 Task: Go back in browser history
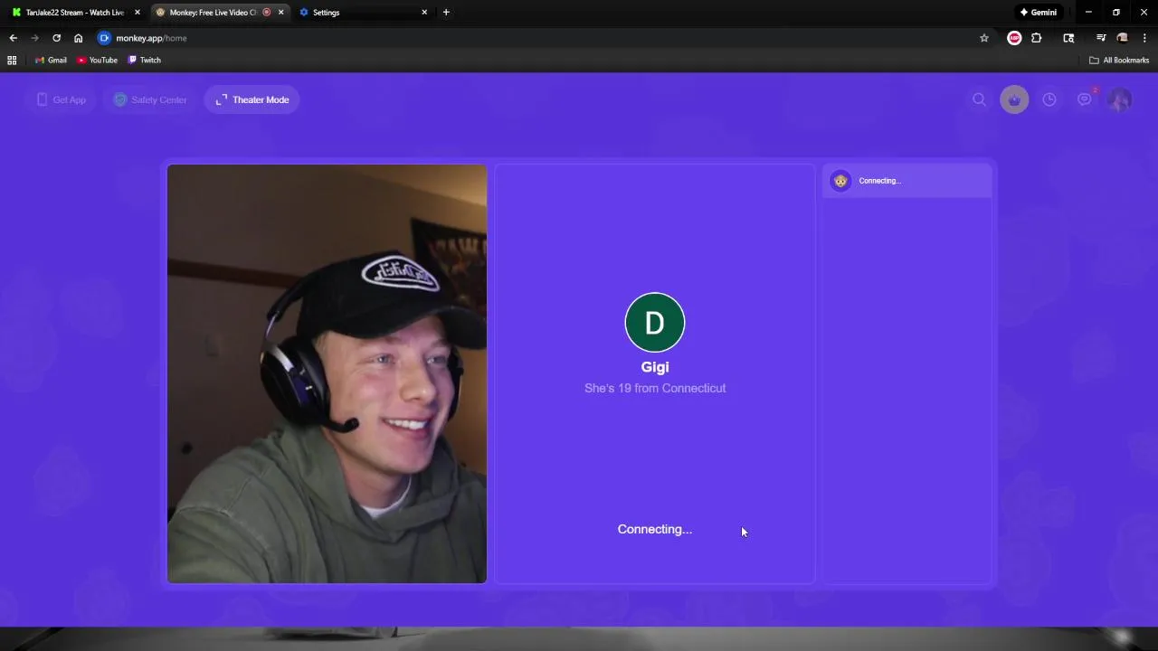(13, 38)
